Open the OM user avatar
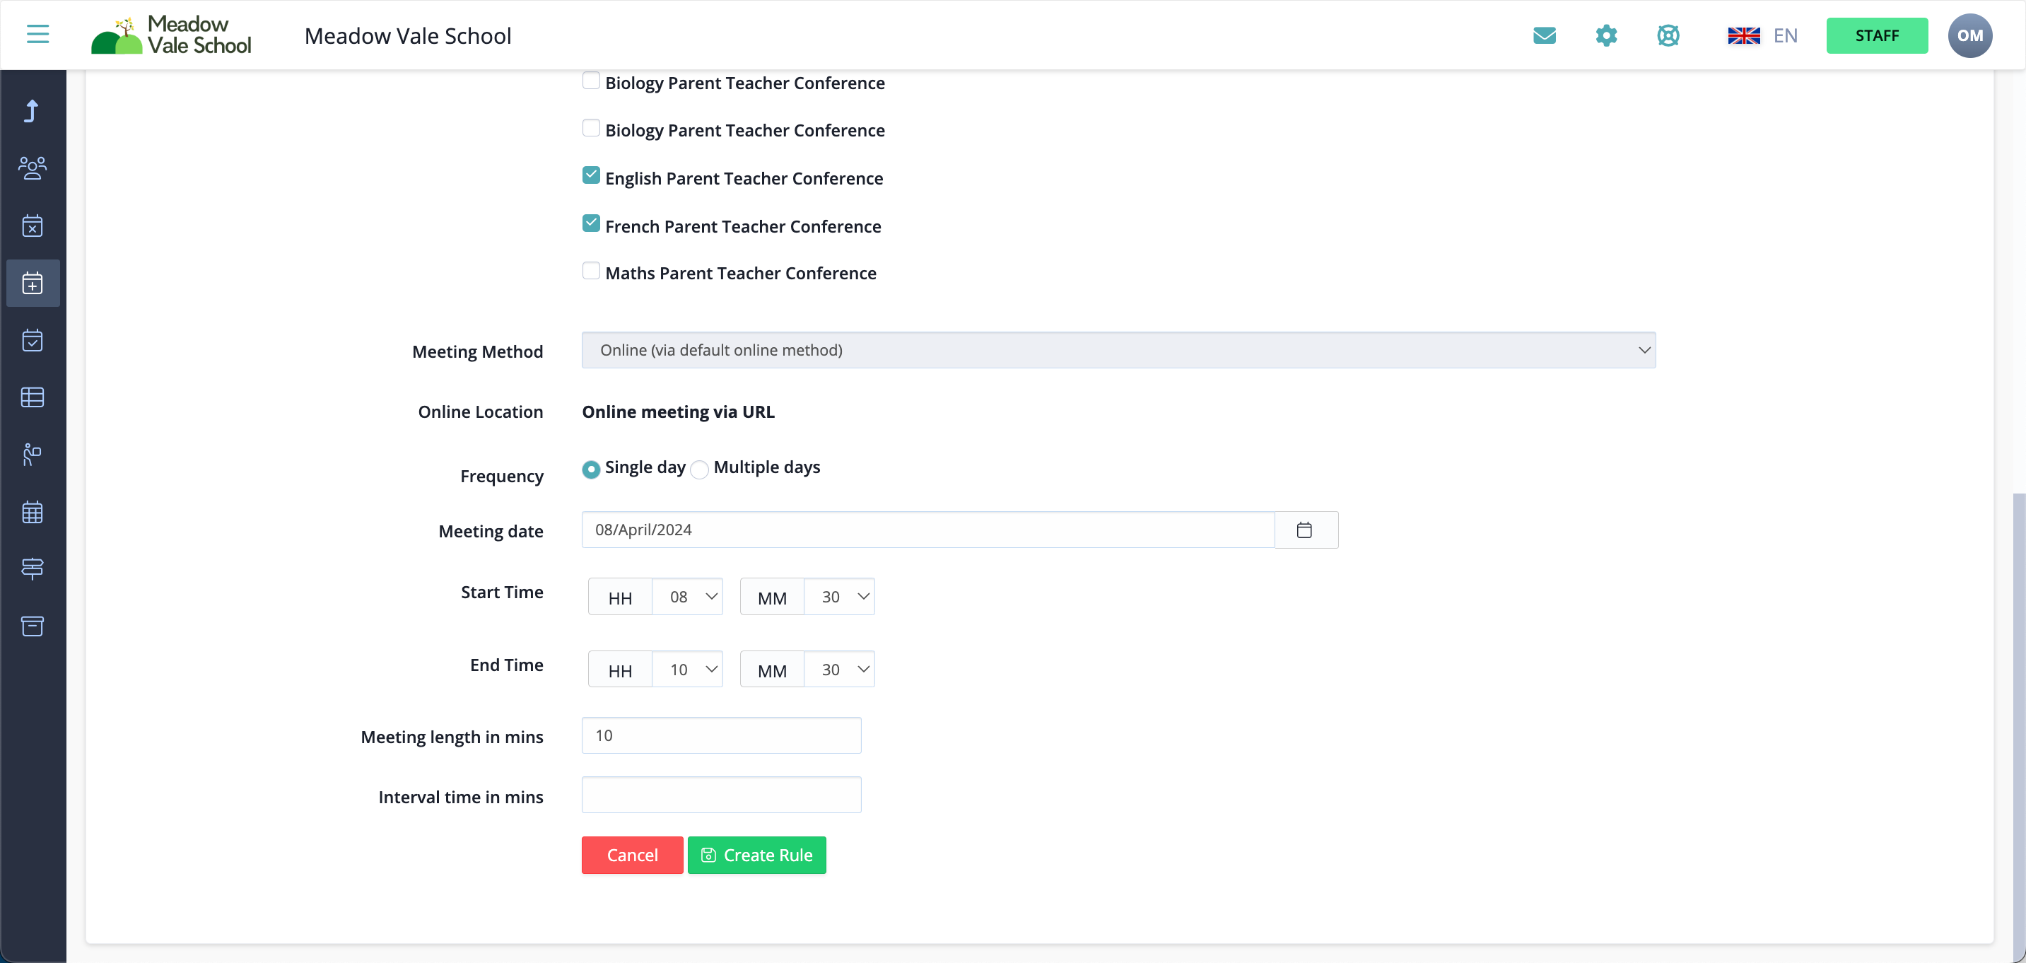Screen dimensions: 2026x963 pyautogui.click(x=1969, y=35)
